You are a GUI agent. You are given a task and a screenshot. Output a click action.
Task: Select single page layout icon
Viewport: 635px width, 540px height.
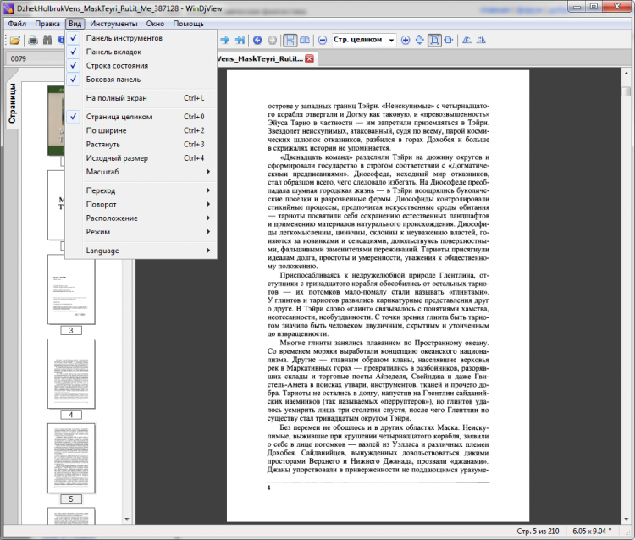290,40
